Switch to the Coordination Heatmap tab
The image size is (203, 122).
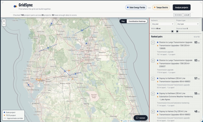[137, 21]
